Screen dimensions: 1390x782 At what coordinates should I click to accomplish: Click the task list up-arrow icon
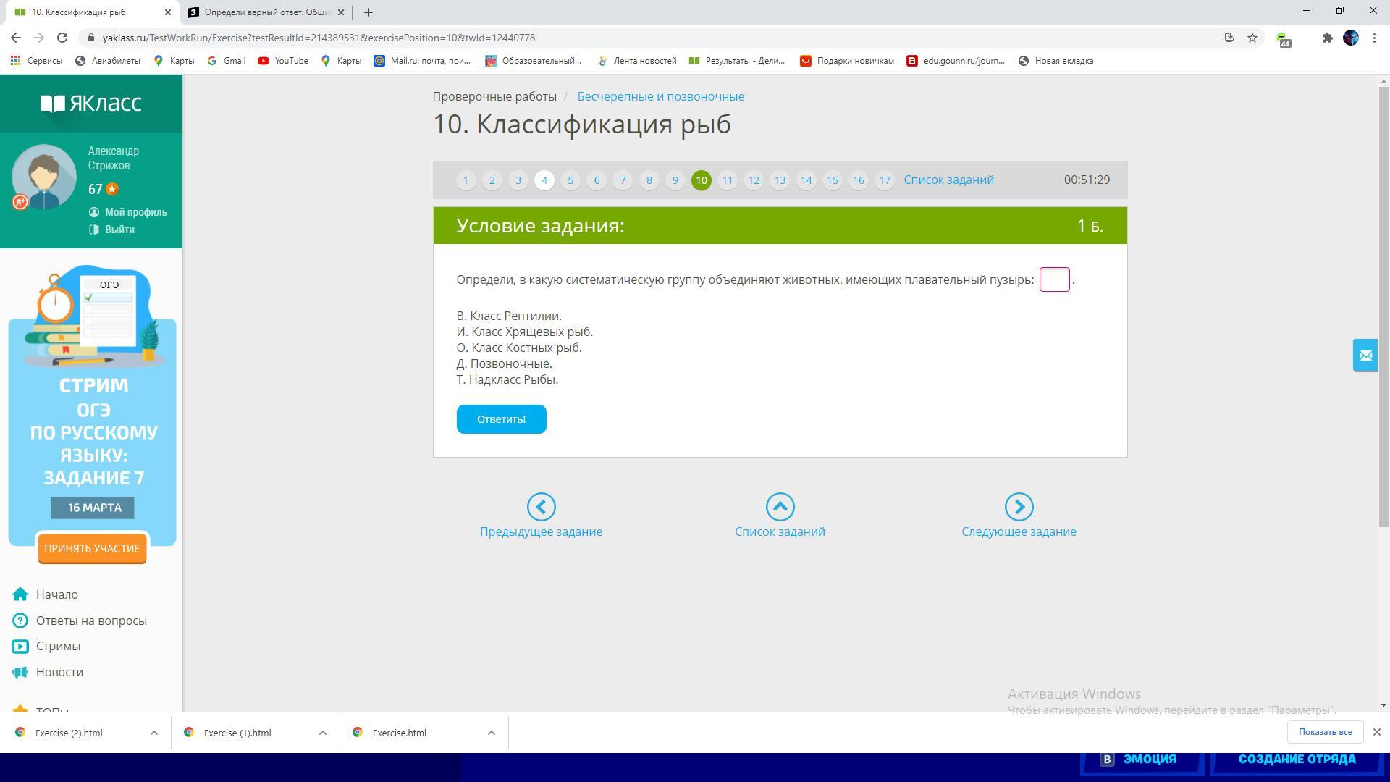click(x=780, y=507)
